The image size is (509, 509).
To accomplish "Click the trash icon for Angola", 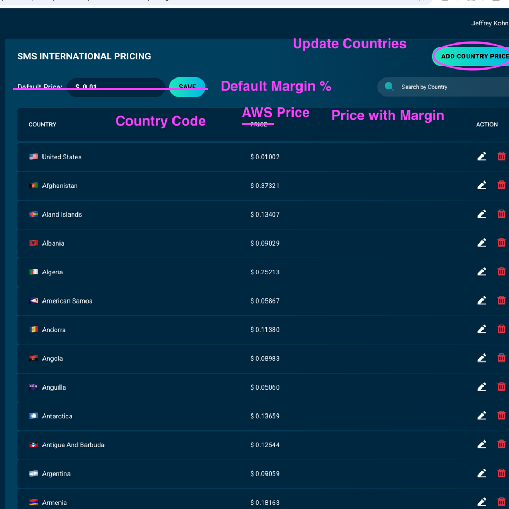I will (501, 358).
